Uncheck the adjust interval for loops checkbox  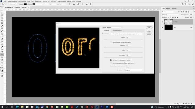[x=111, y=60]
